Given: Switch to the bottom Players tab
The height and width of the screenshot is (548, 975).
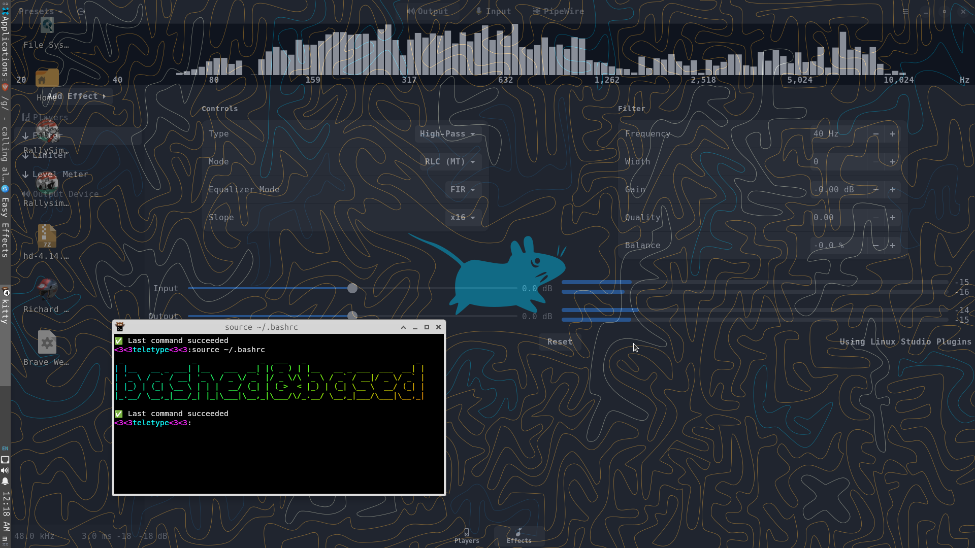Looking at the screenshot, I should click(x=467, y=536).
